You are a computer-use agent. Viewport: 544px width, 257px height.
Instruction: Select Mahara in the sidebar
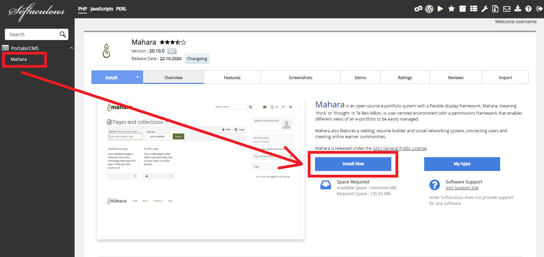[19, 59]
